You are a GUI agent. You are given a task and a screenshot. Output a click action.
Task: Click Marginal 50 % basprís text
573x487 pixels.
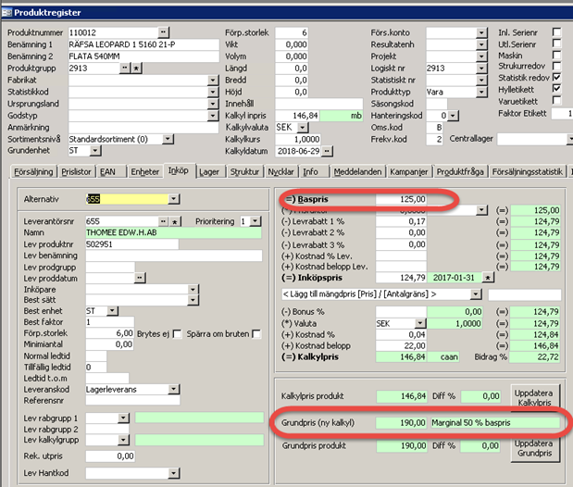pos(470,422)
